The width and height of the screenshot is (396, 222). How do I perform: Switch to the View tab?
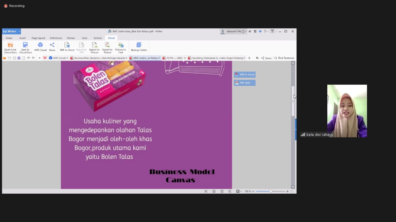[x=84, y=38]
